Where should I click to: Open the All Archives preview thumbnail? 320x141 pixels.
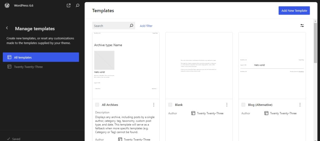coord(126,66)
